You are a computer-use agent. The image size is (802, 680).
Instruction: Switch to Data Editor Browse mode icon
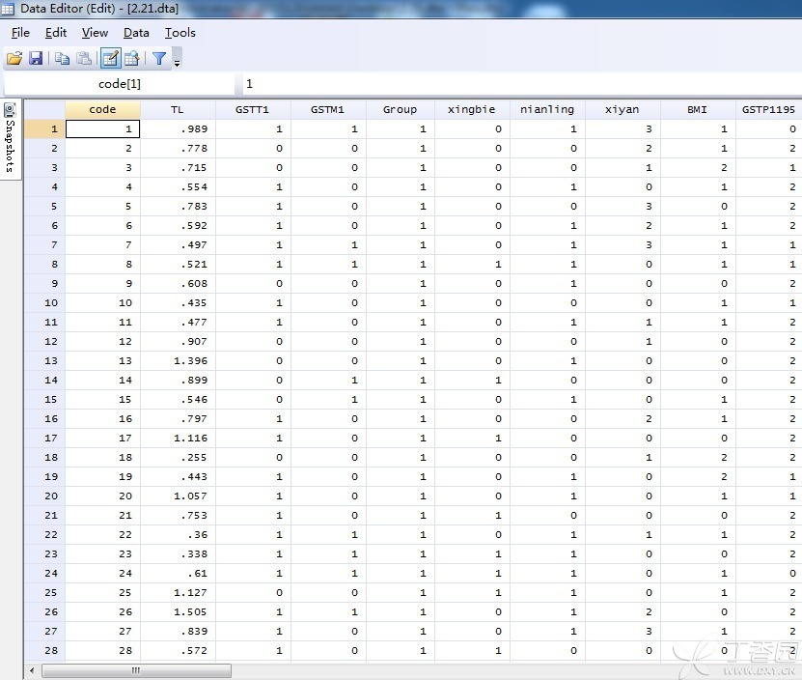(132, 58)
